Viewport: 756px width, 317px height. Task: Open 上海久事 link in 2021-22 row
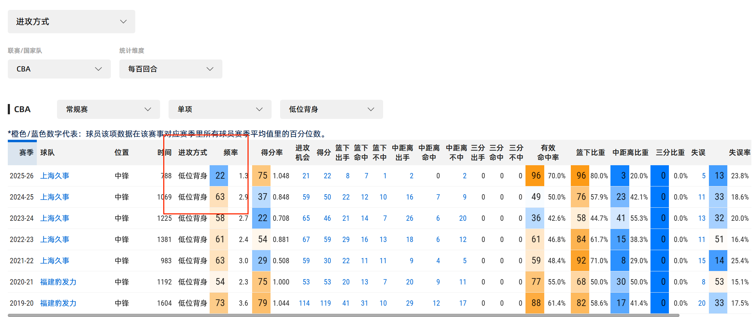55,261
